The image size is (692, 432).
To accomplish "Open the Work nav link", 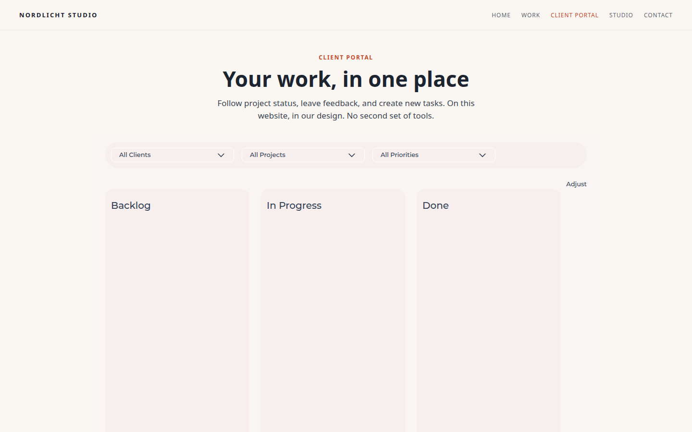I will tap(531, 15).
